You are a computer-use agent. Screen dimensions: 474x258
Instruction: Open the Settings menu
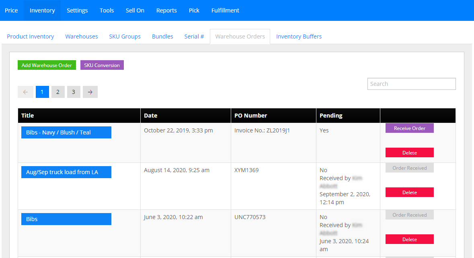pos(77,10)
